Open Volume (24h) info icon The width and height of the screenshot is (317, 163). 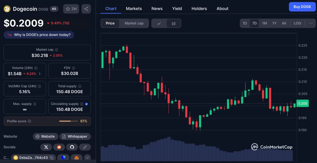pos(36,68)
